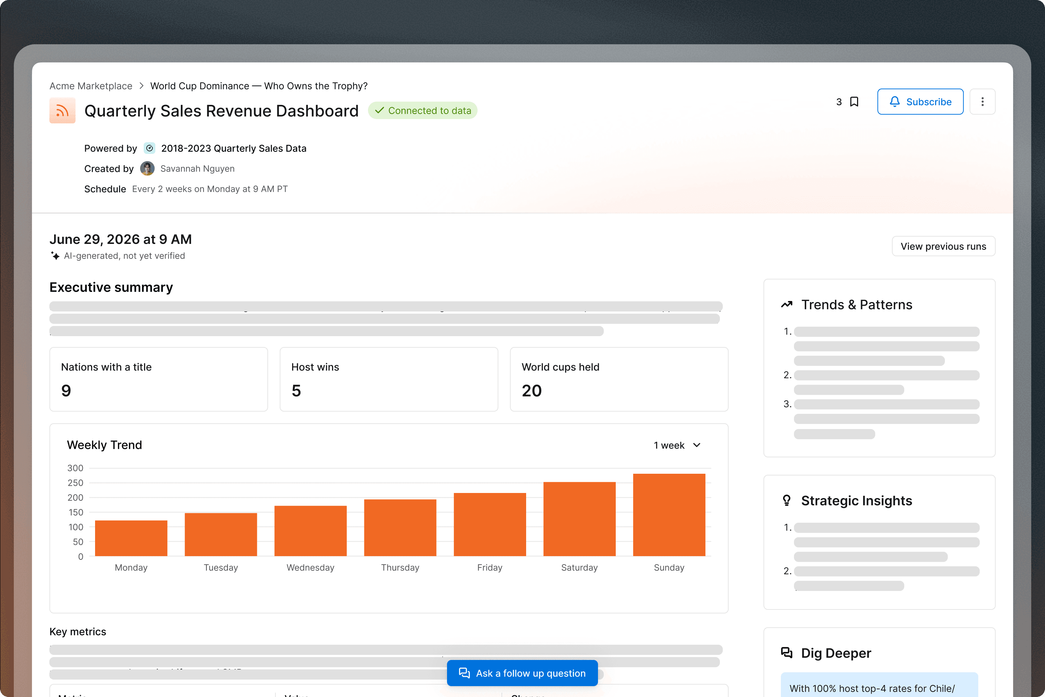Click the Strategic Insights heading
Image resolution: width=1045 pixels, height=697 pixels.
pos(857,501)
